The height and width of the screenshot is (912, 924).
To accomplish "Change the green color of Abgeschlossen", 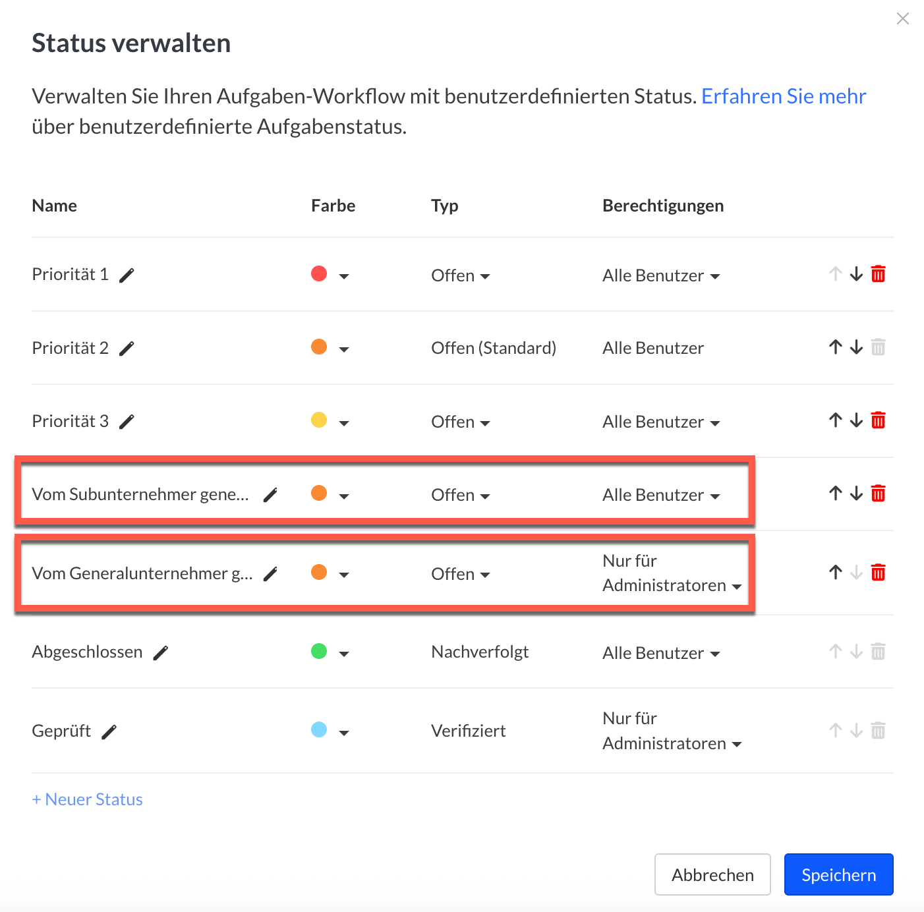I will [330, 652].
